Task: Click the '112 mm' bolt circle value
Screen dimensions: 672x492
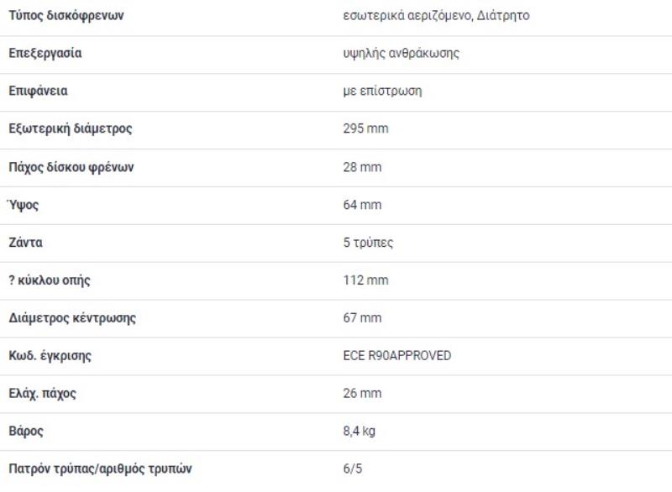Action: pos(365,280)
